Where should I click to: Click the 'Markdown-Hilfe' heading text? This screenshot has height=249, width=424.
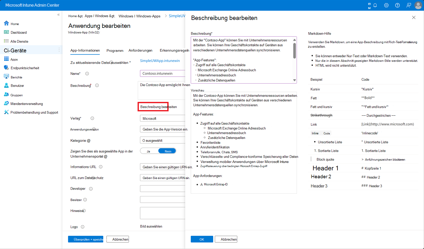coord(319,33)
